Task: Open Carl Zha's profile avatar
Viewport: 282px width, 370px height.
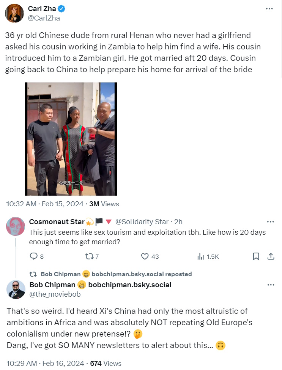Action: click(14, 13)
